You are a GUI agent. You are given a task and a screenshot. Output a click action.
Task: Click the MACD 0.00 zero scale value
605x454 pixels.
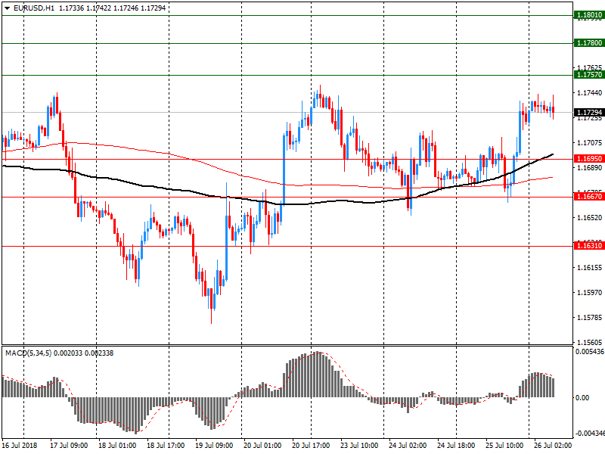582,397
